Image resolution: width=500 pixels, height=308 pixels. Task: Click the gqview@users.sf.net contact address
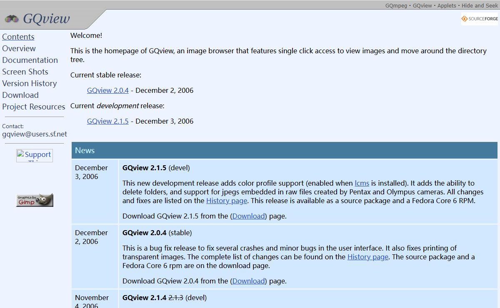(35, 134)
